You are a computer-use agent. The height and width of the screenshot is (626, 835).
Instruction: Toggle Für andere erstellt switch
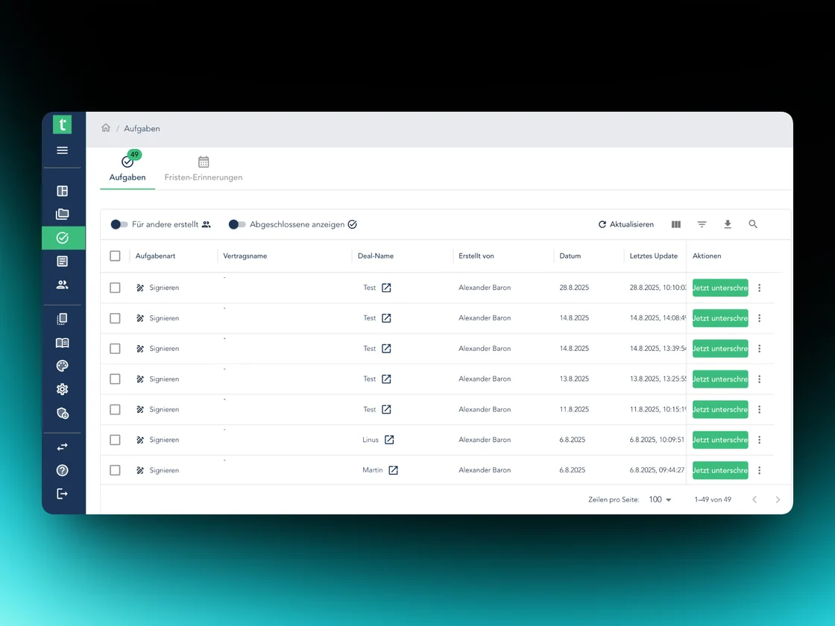(119, 224)
